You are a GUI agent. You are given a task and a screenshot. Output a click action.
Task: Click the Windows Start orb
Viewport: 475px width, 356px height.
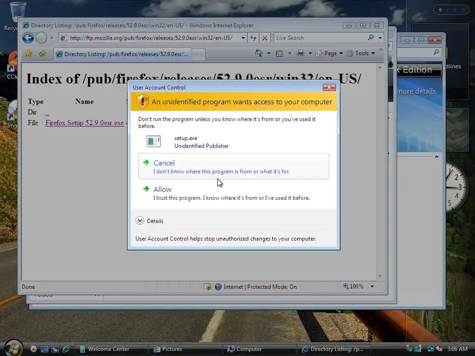13,348
